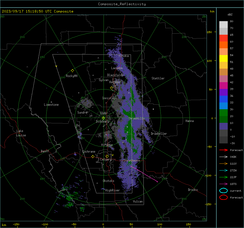Image resolution: width=244 pixels, height=228 pixels.
Task: Click the Drumheller city label
Action: (159, 134)
